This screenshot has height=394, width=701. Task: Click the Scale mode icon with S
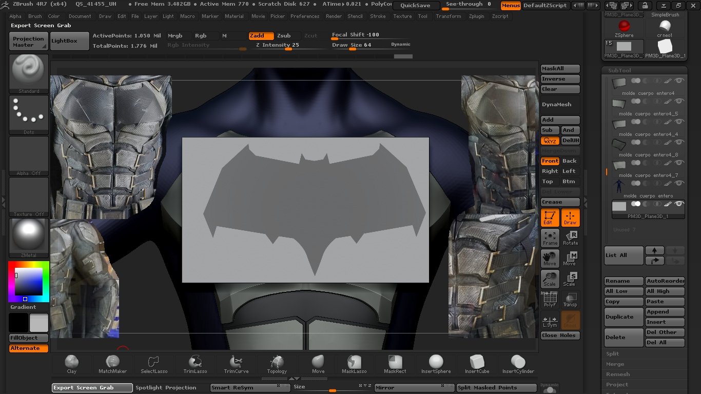[x=571, y=279]
